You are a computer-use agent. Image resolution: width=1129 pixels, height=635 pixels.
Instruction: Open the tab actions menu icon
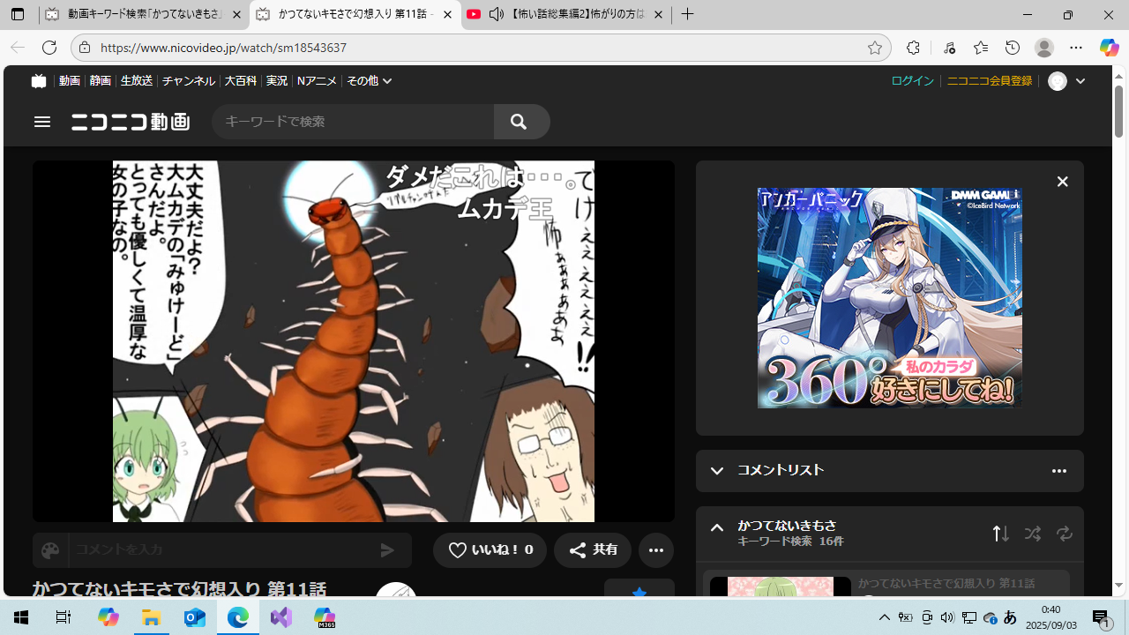(18, 15)
